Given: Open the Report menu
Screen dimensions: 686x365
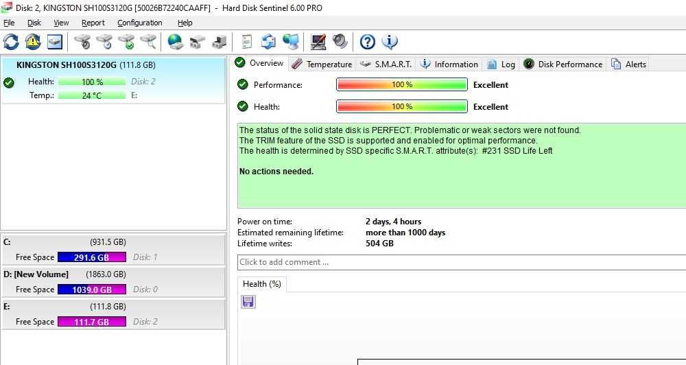Looking at the screenshot, I should click(x=93, y=23).
